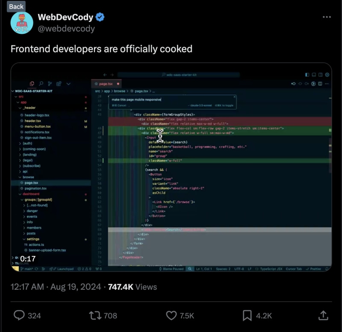Click the Back button

(16, 6)
